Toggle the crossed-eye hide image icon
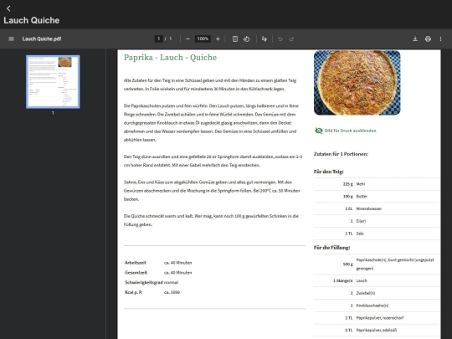The width and height of the screenshot is (452, 339). coord(318,131)
